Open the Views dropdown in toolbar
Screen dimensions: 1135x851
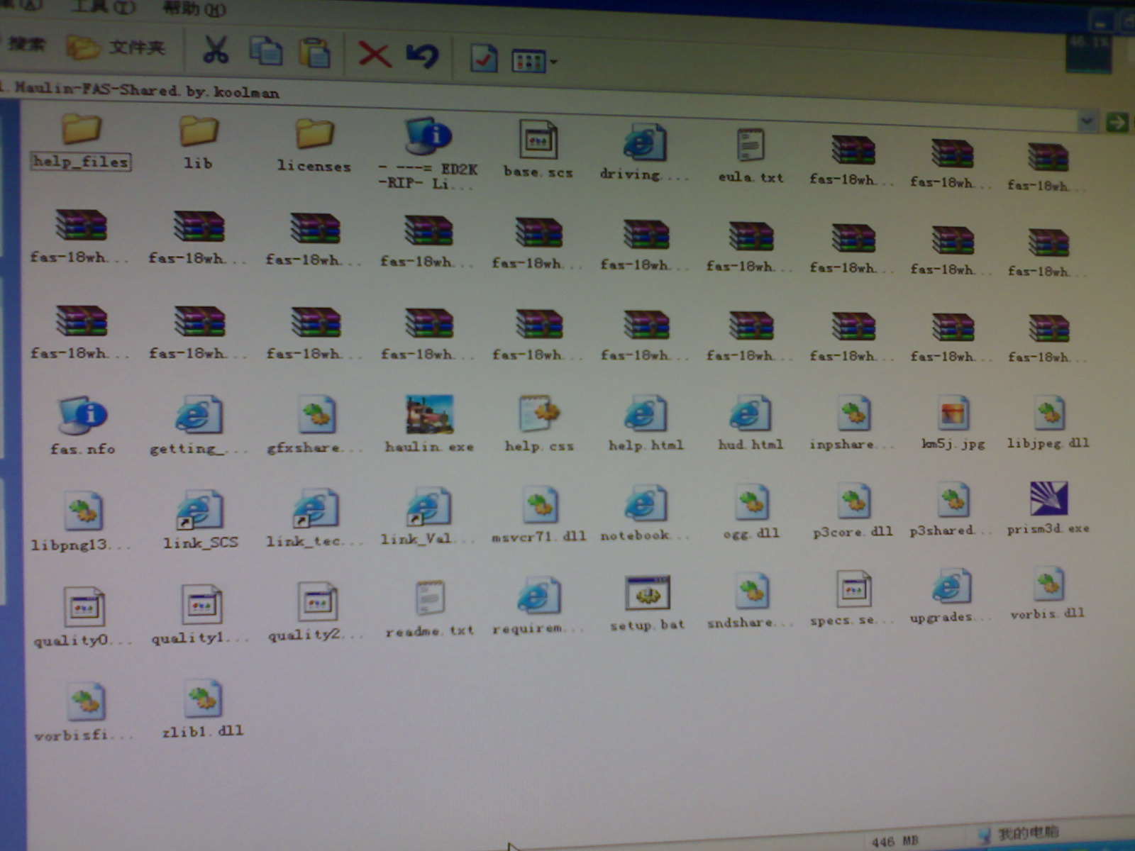point(534,62)
